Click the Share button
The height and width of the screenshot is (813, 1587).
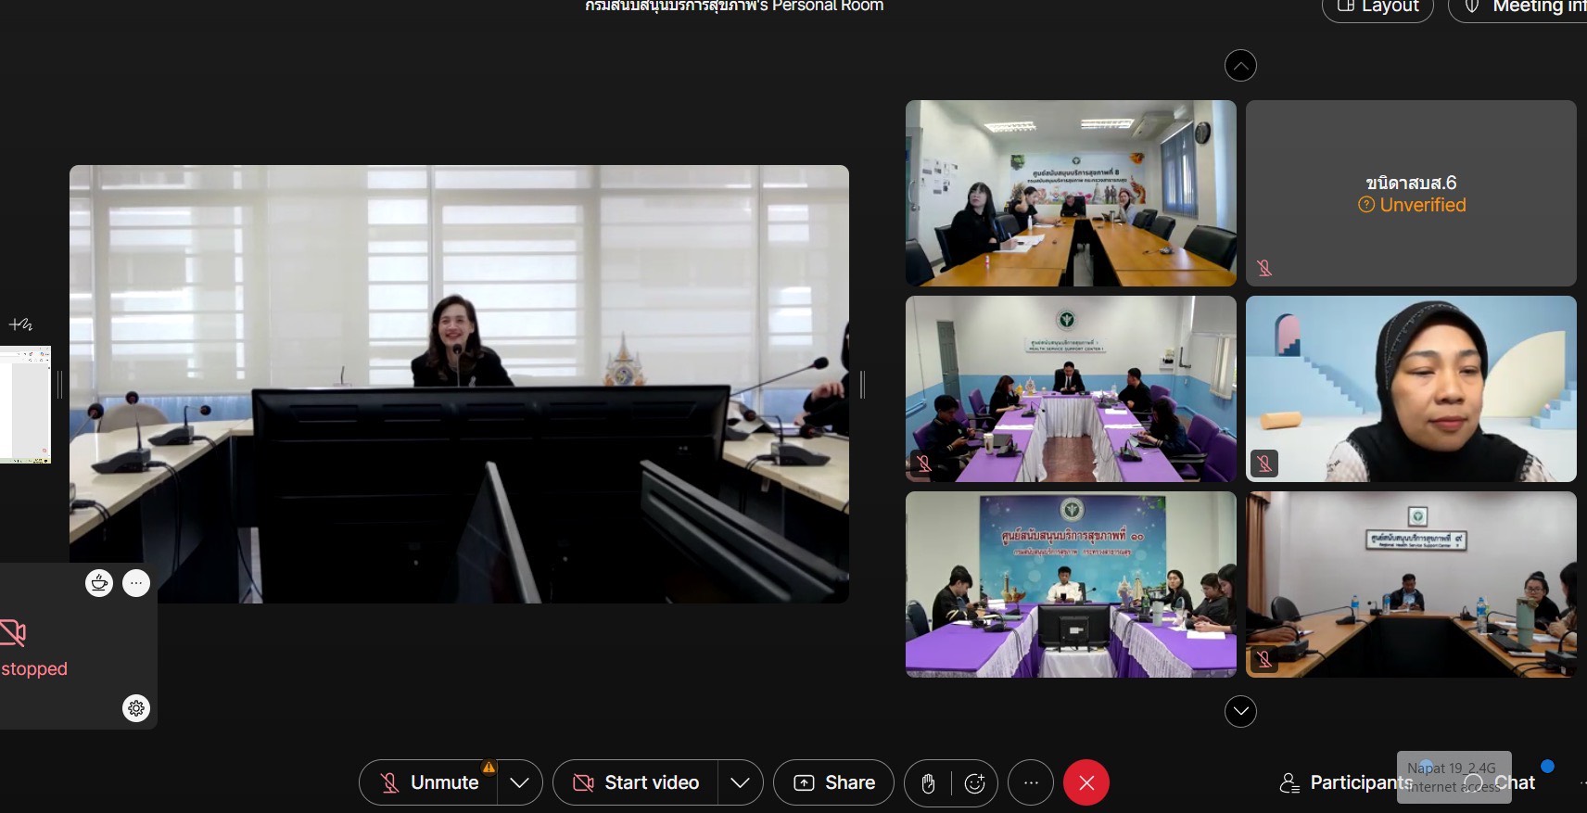click(x=834, y=783)
